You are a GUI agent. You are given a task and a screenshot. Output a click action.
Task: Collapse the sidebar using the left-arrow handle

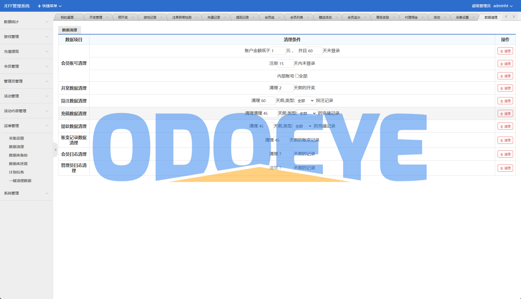55,150
